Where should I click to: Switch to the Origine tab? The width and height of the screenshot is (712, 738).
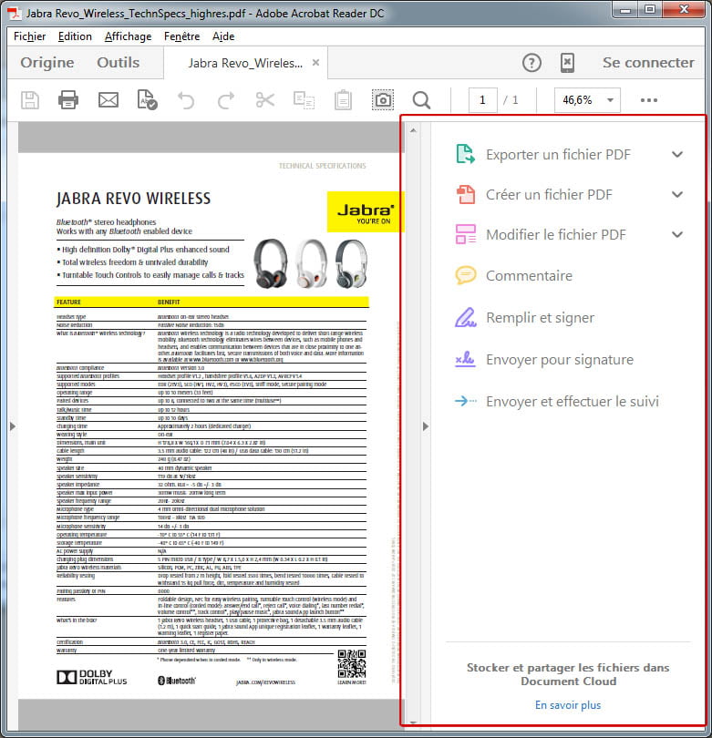pyautogui.click(x=47, y=63)
